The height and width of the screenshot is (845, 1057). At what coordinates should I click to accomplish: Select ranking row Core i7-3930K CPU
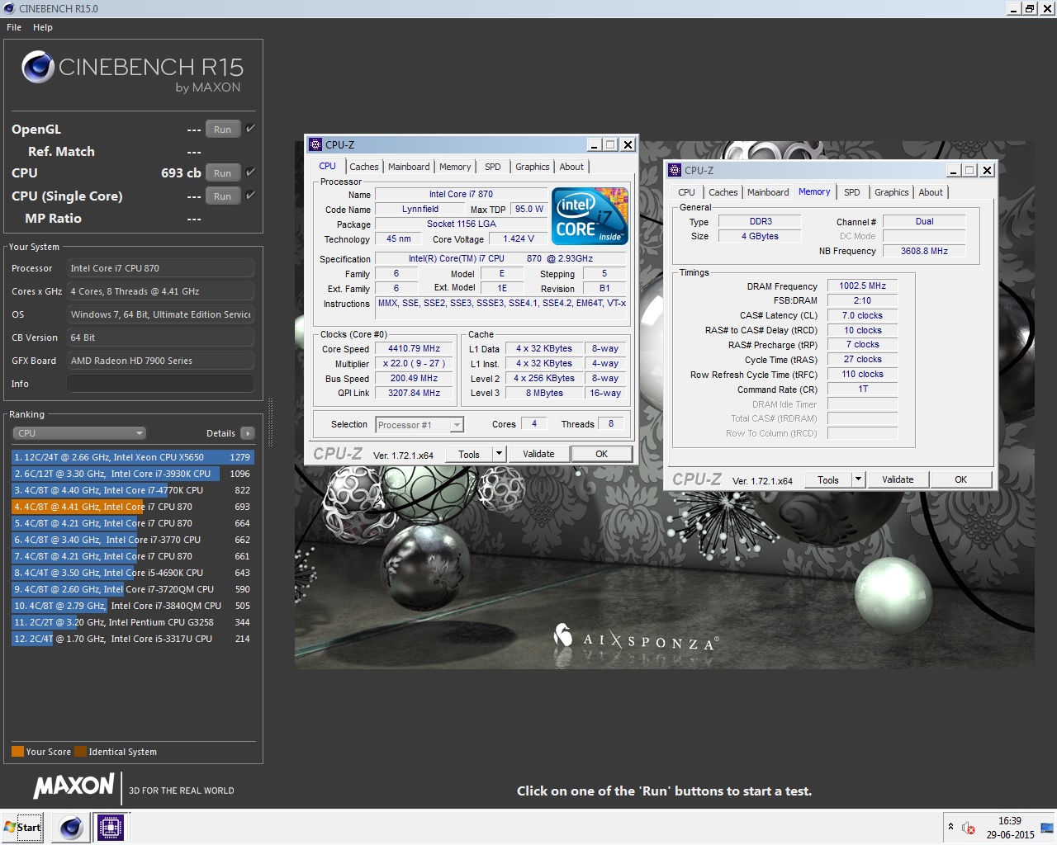132,474
